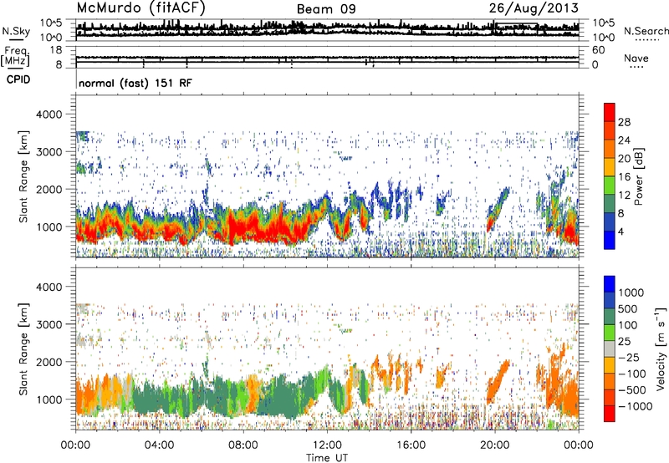The image size is (669, 463).
Task: Click the '18' tick on the frequency axis
Action: (57, 50)
